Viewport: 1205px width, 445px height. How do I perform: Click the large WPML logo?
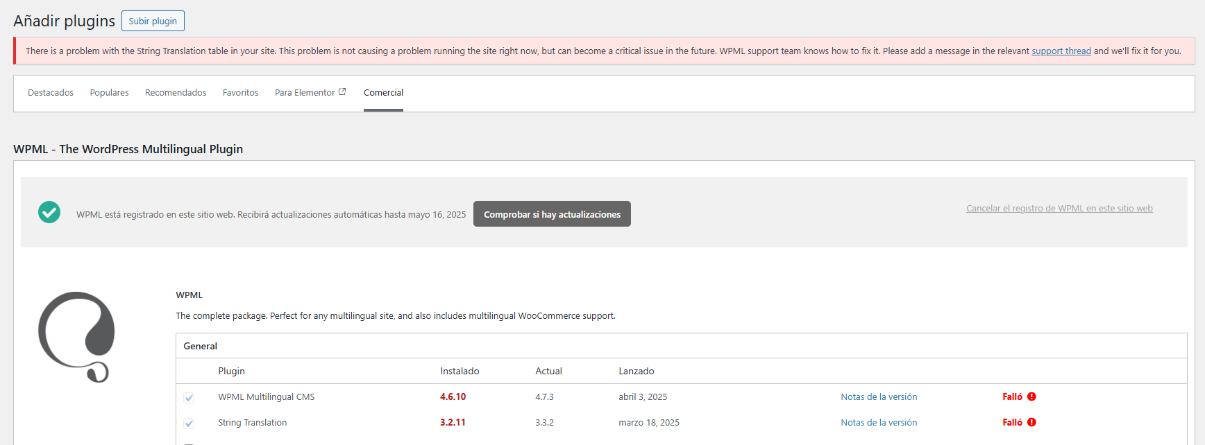point(76,337)
